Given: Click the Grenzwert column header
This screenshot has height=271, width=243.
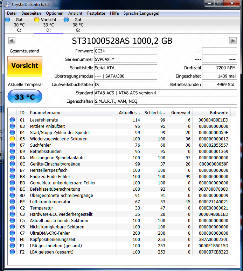Looking at the screenshot, I should (x=180, y=113).
